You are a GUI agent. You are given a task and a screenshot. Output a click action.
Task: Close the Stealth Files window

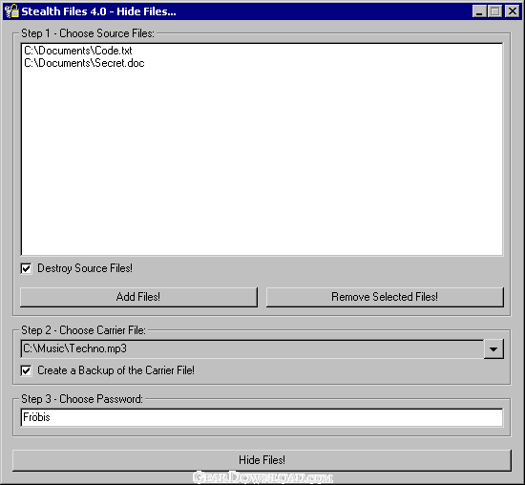click(513, 11)
